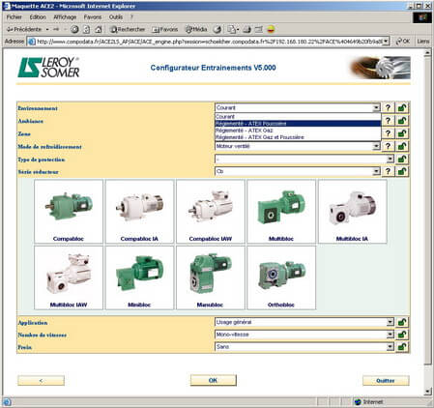Screen dimensions: 434x408
Task: Open the Favoris menu
Action: pyautogui.click(x=93, y=17)
